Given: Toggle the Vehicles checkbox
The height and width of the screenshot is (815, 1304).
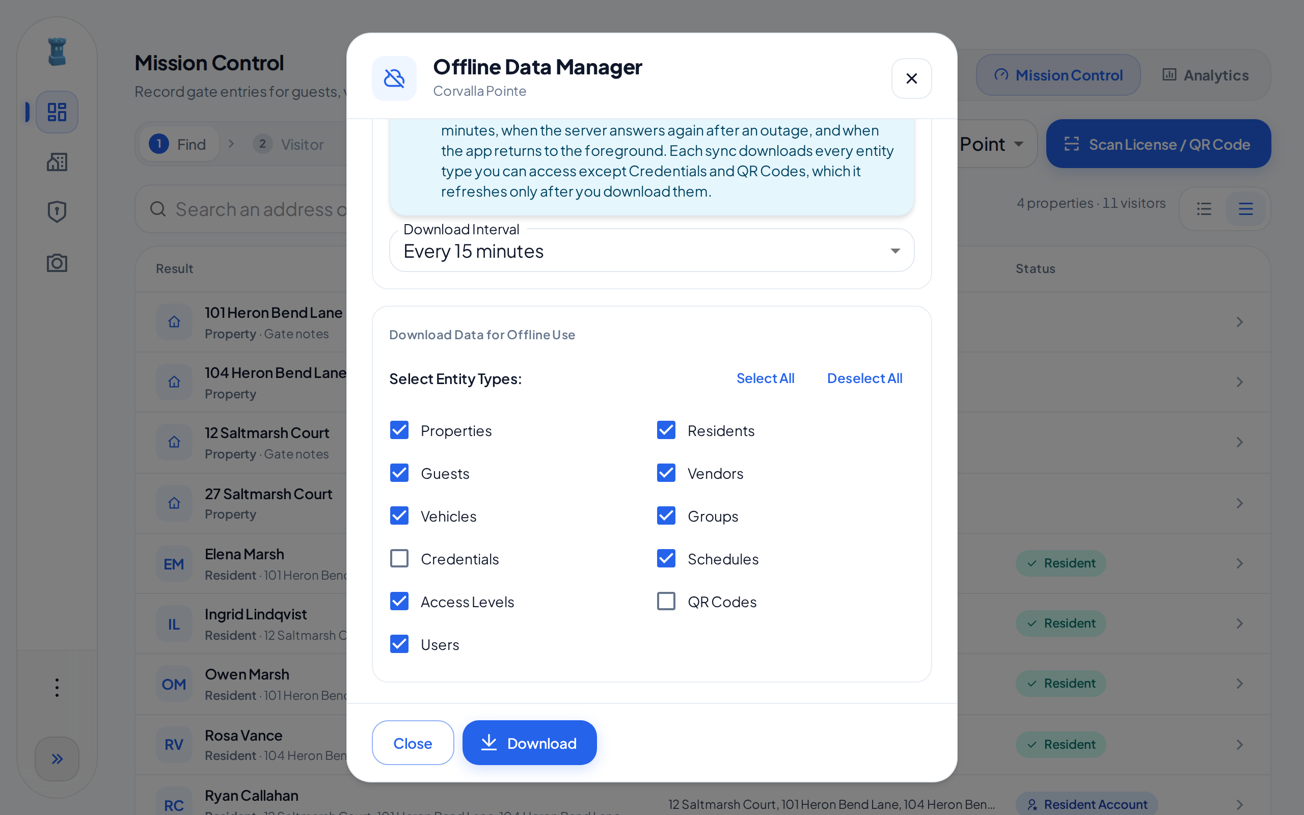Looking at the screenshot, I should tap(399, 516).
